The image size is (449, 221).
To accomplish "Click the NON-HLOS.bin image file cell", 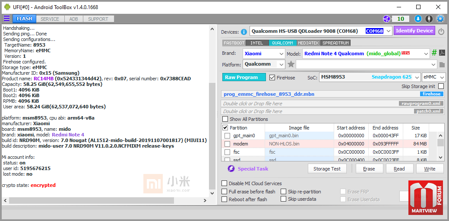I will 300,144.
